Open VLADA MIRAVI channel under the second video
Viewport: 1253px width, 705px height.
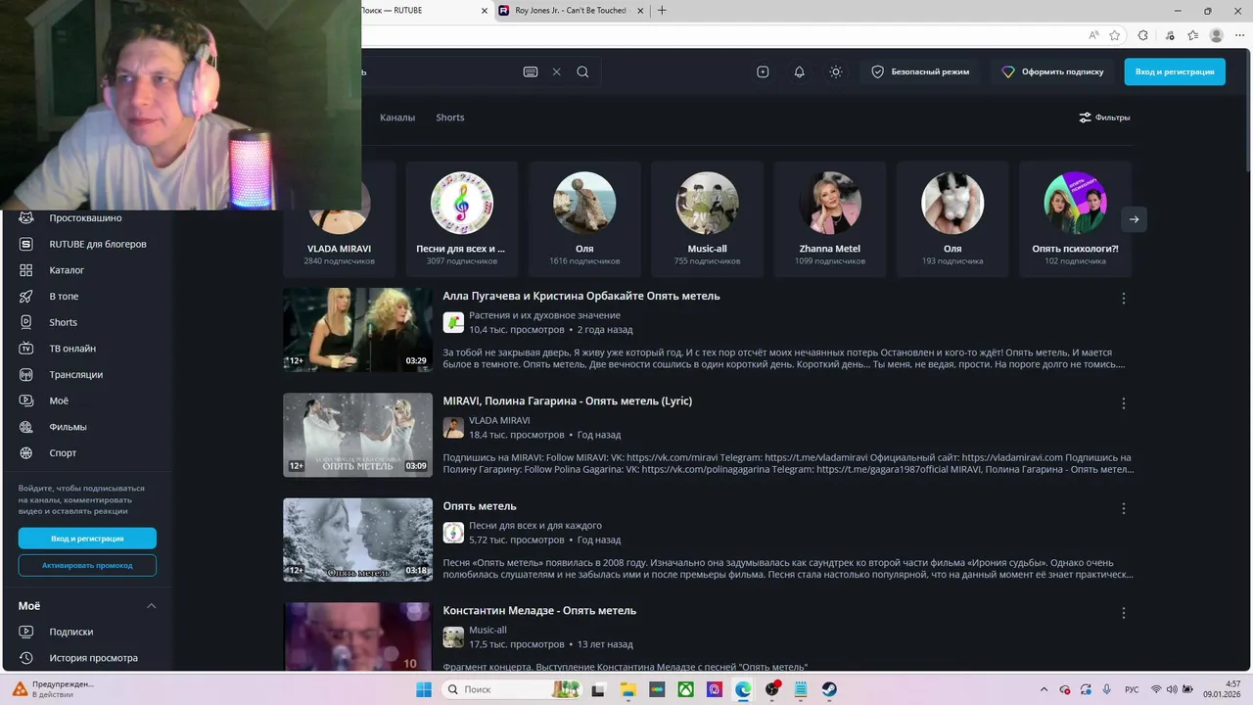(499, 420)
